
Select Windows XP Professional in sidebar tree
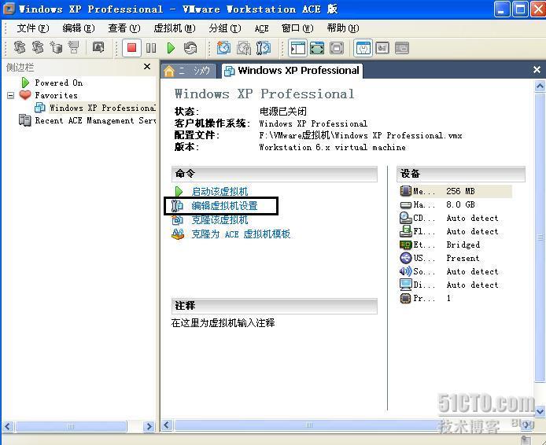[x=102, y=108]
